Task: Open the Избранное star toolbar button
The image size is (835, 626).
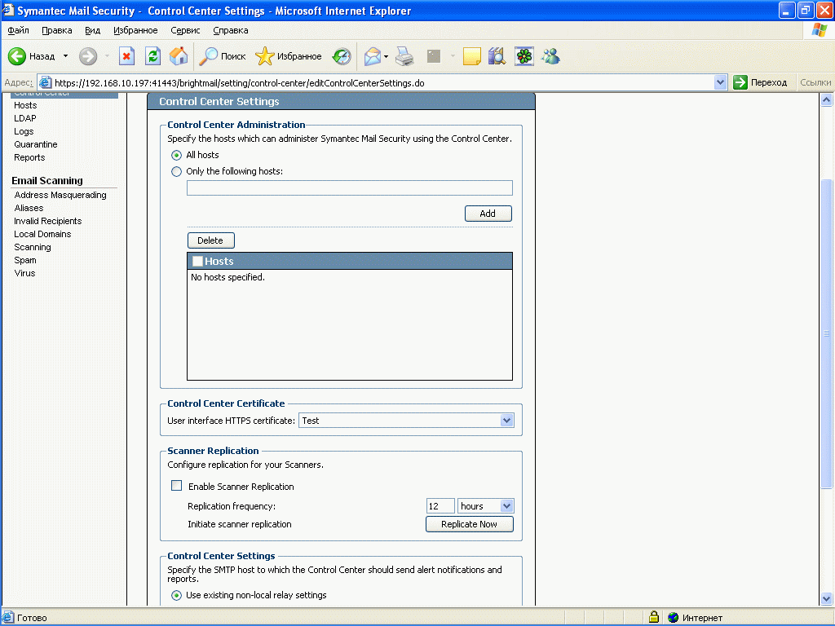Action: (288, 56)
